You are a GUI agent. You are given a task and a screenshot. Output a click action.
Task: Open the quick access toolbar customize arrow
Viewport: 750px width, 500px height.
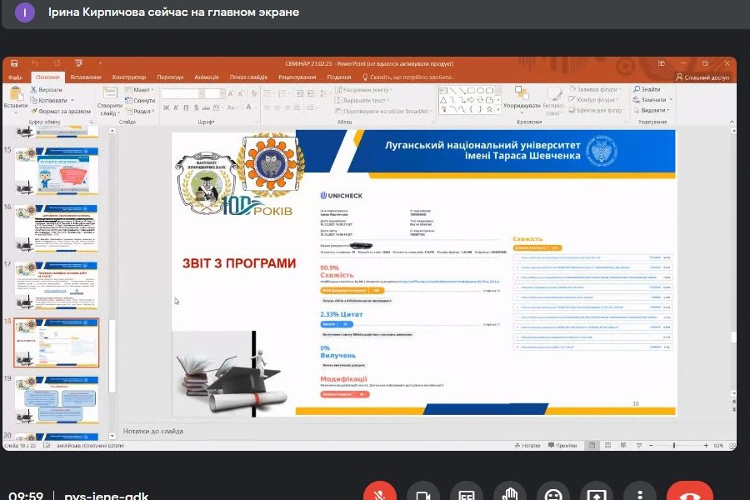(x=100, y=63)
